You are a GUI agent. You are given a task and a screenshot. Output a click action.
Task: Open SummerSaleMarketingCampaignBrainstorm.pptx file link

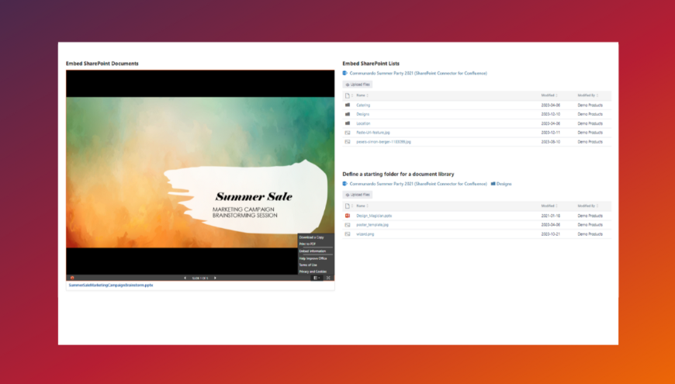[x=111, y=285]
